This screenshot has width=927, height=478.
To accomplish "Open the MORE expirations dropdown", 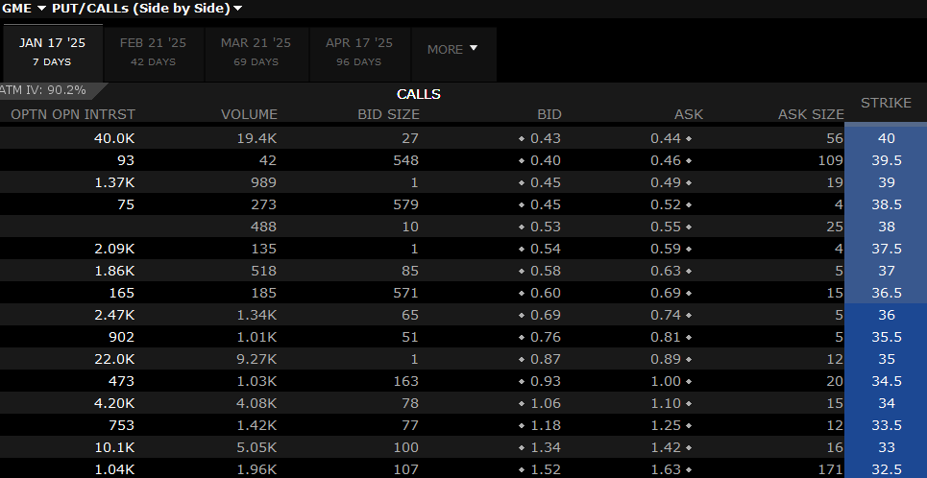I will tap(452, 49).
